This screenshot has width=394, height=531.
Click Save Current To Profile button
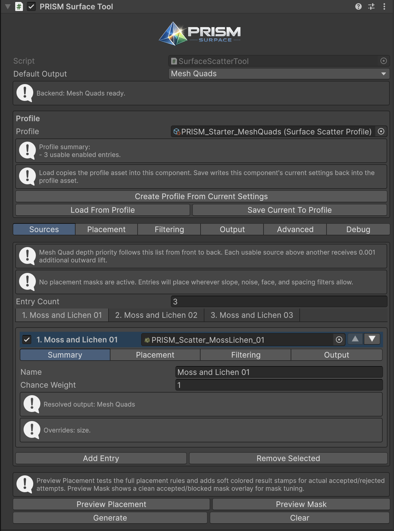click(x=290, y=210)
